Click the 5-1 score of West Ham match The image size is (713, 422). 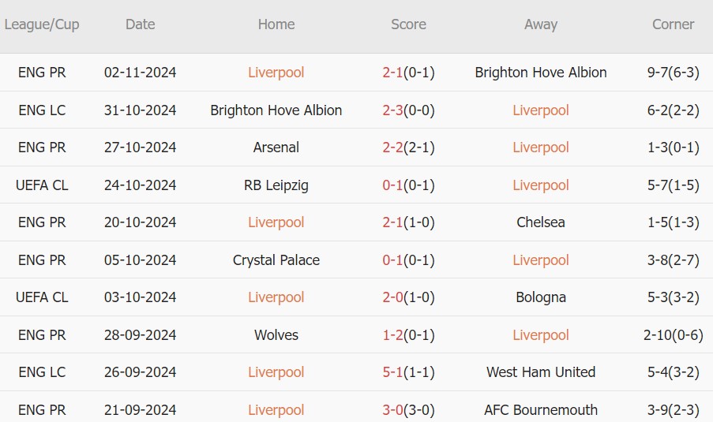393,372
